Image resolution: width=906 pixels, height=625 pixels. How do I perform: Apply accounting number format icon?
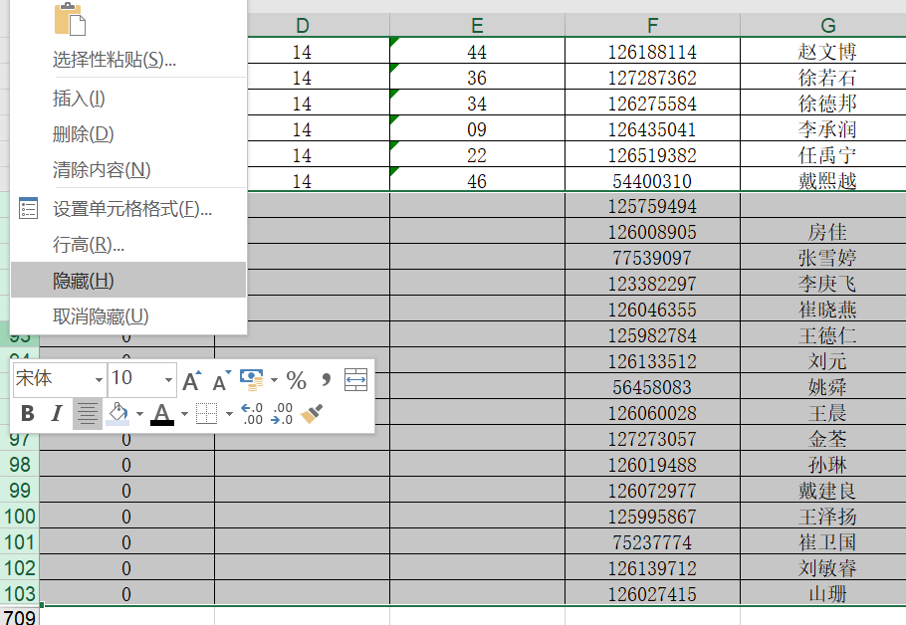point(252,380)
